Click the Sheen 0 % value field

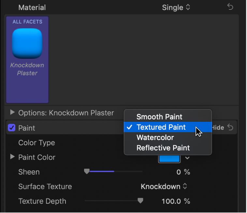pos(183,172)
